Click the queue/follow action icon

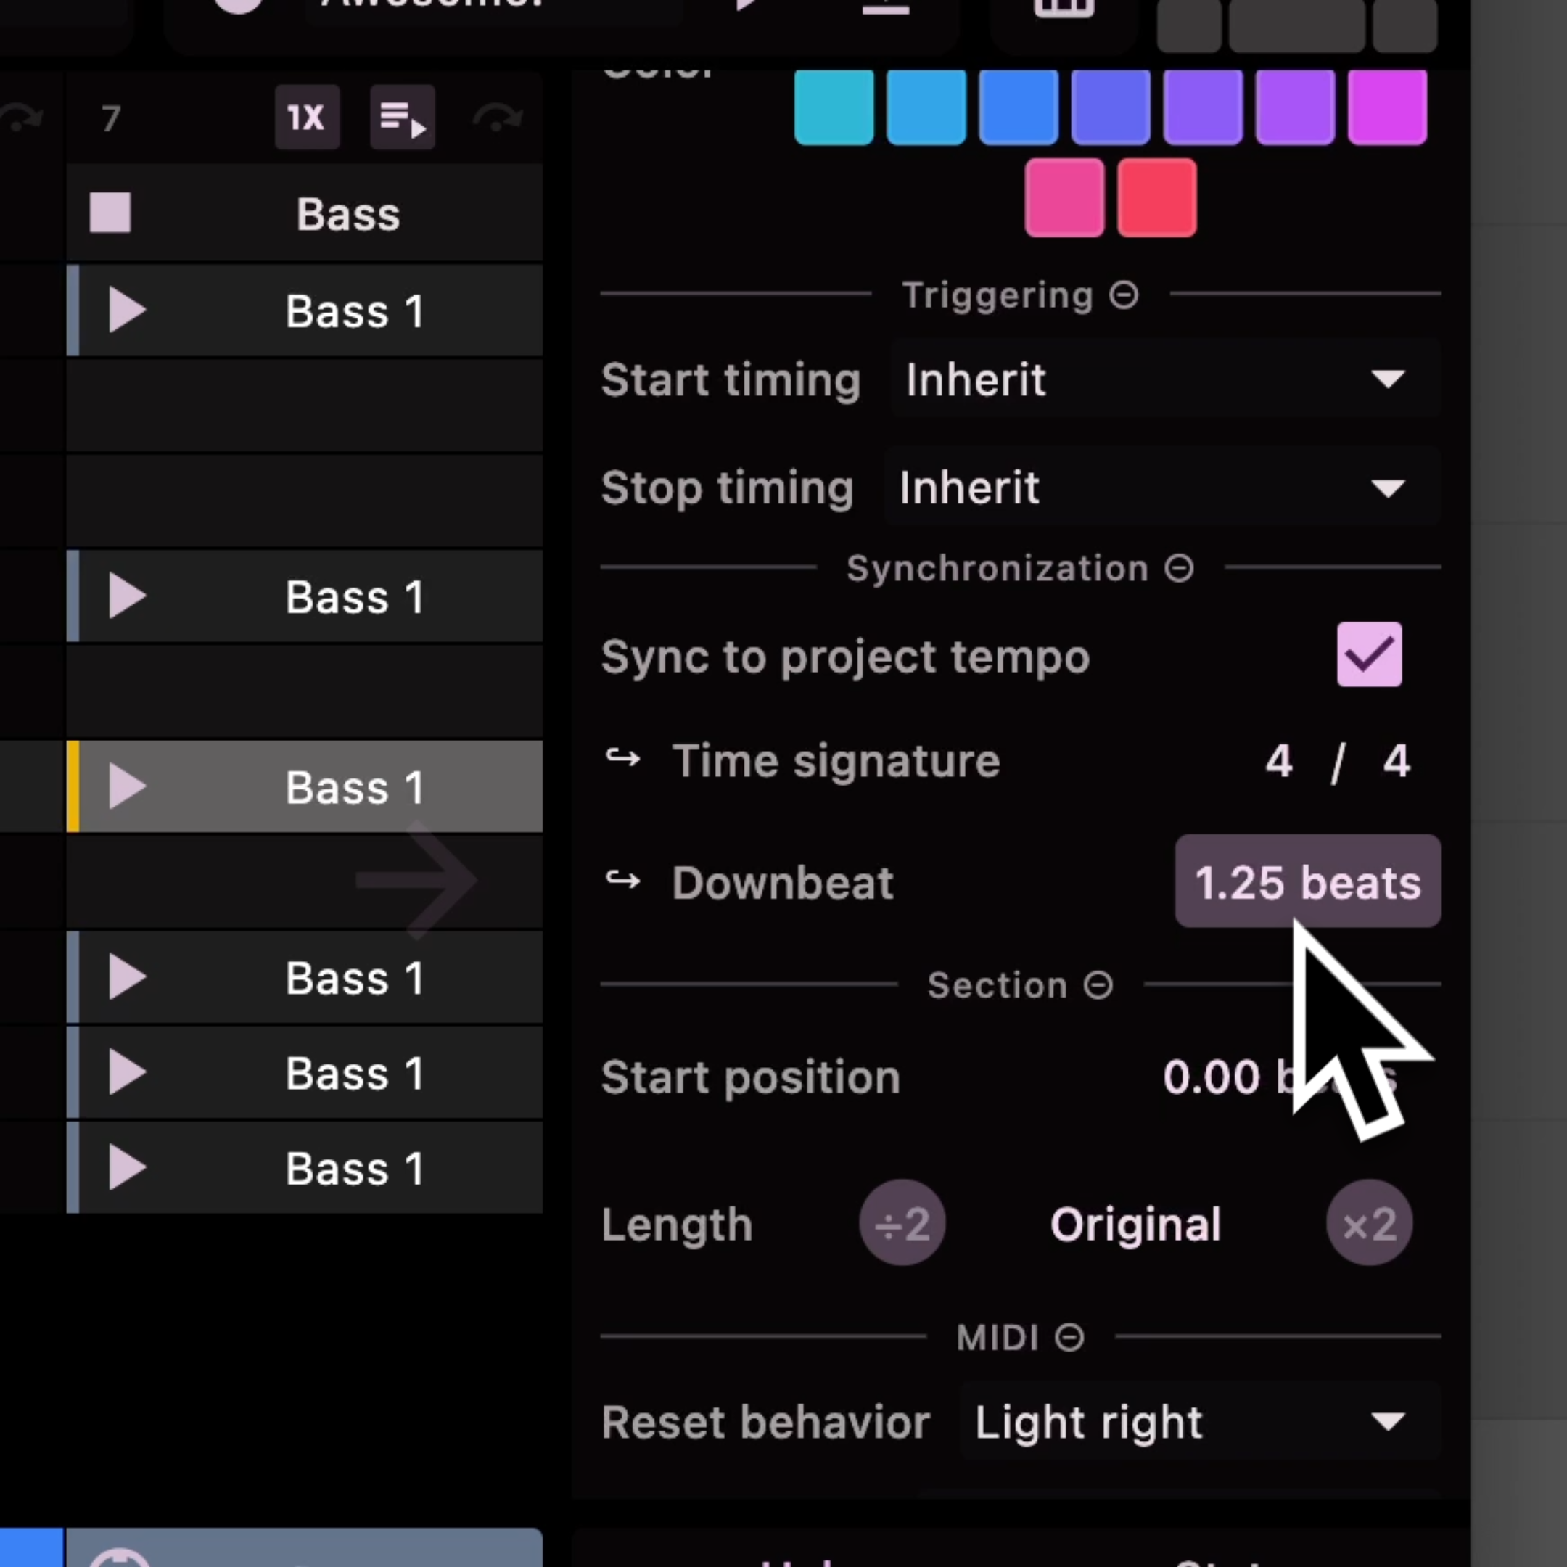point(400,118)
